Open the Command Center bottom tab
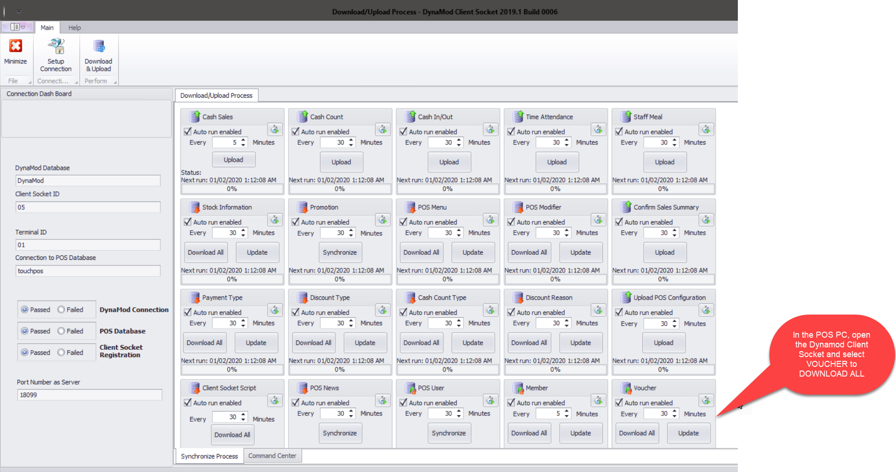 point(272,456)
